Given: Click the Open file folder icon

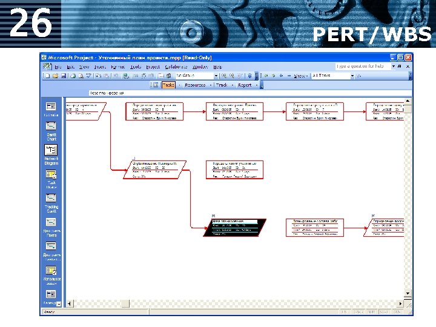Looking at the screenshot, I should point(55,76).
